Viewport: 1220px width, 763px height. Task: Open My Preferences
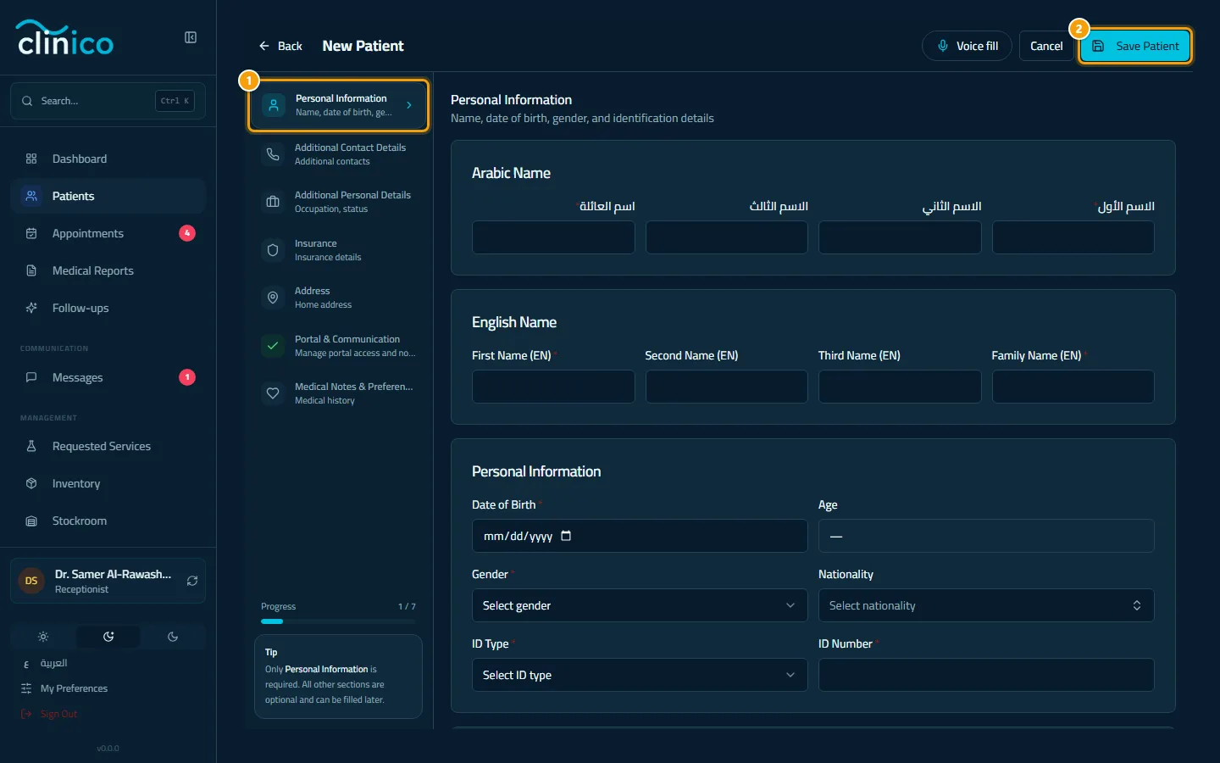pos(74,688)
